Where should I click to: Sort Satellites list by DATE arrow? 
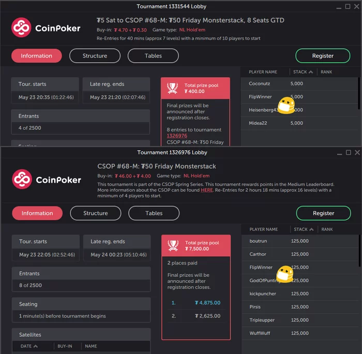[x=36, y=346]
